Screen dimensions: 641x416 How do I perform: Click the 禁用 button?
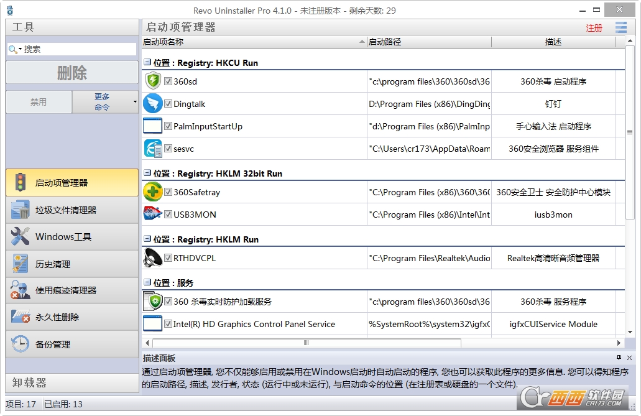click(39, 101)
